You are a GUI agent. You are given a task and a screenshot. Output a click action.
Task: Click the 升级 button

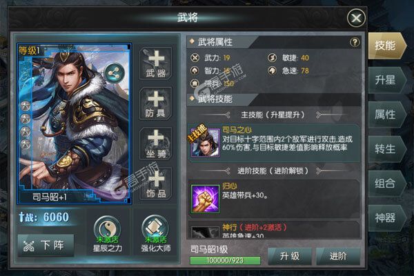290,256
